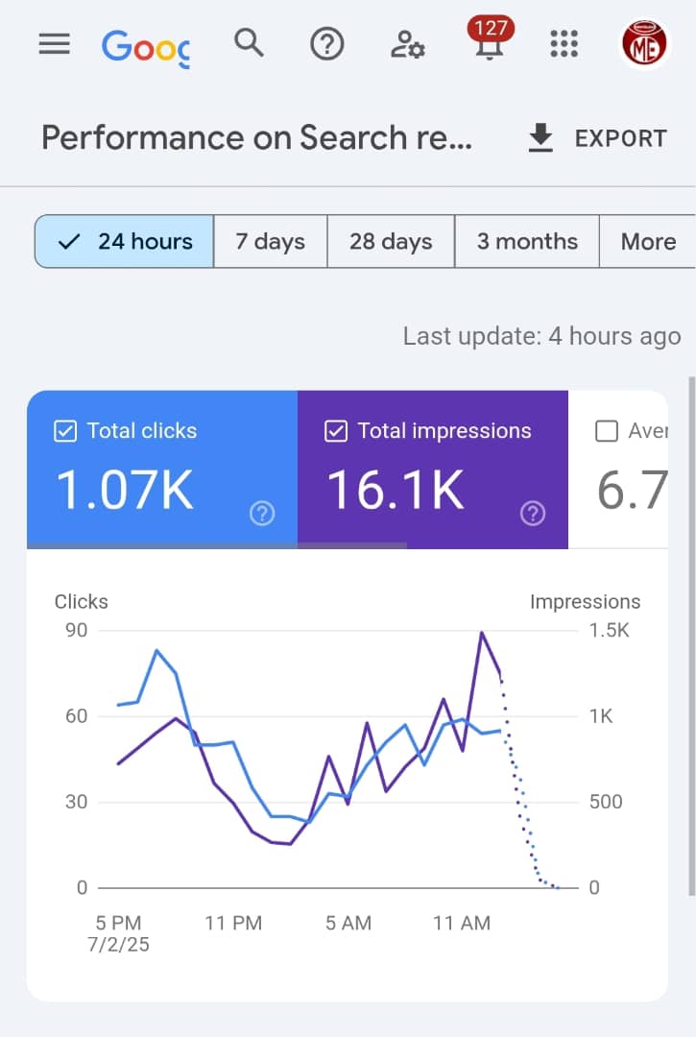The height and width of the screenshot is (1037, 696).
Task: Uncheck the Total impressions checkbox
Action: tap(336, 431)
